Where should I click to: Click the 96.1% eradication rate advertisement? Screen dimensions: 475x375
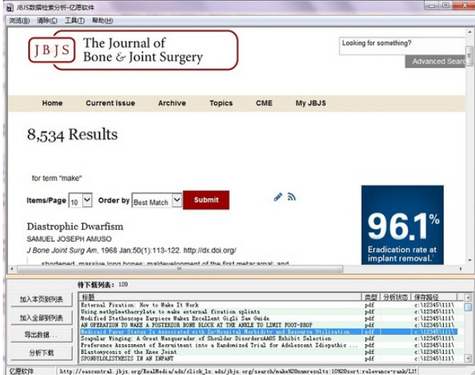pos(402,225)
